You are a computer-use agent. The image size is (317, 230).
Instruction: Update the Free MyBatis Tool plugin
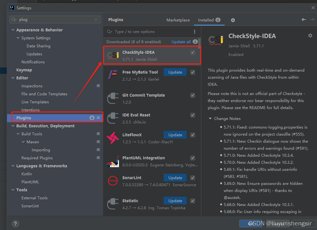[175, 72]
